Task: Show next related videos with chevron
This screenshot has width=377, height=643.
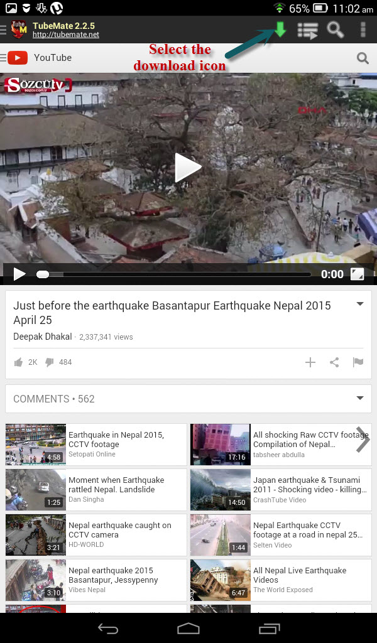Action: click(363, 439)
